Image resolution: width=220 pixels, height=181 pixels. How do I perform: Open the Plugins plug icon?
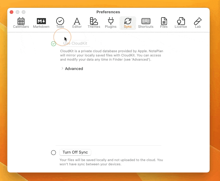pos(111,21)
